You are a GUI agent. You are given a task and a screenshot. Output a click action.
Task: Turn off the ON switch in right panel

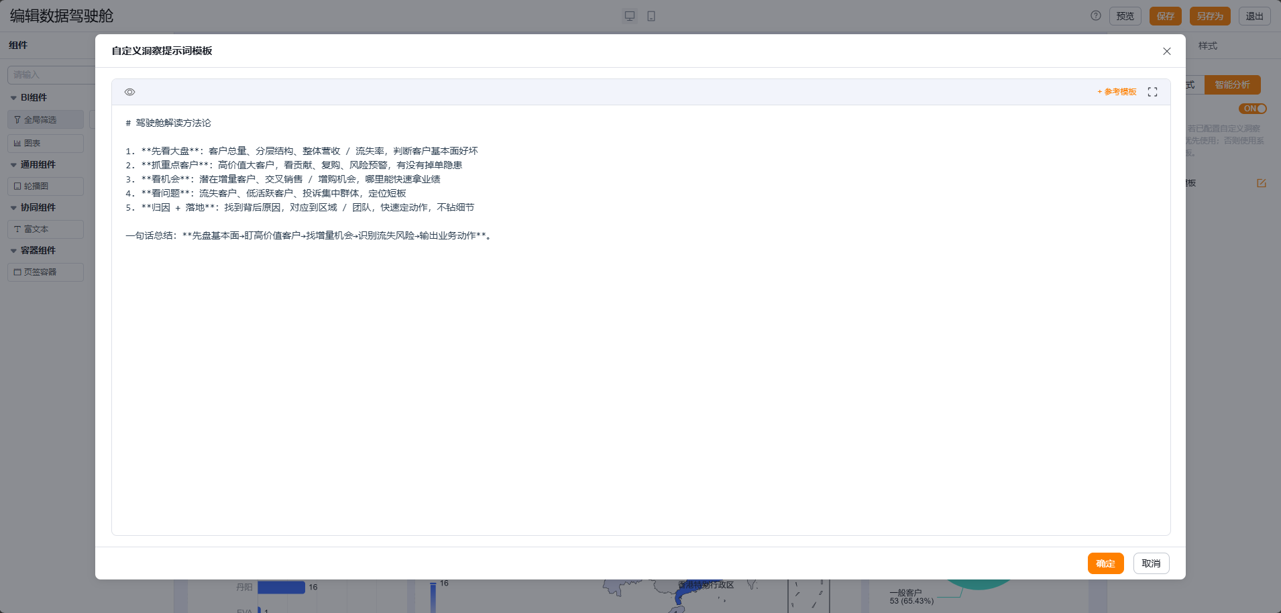(1253, 109)
